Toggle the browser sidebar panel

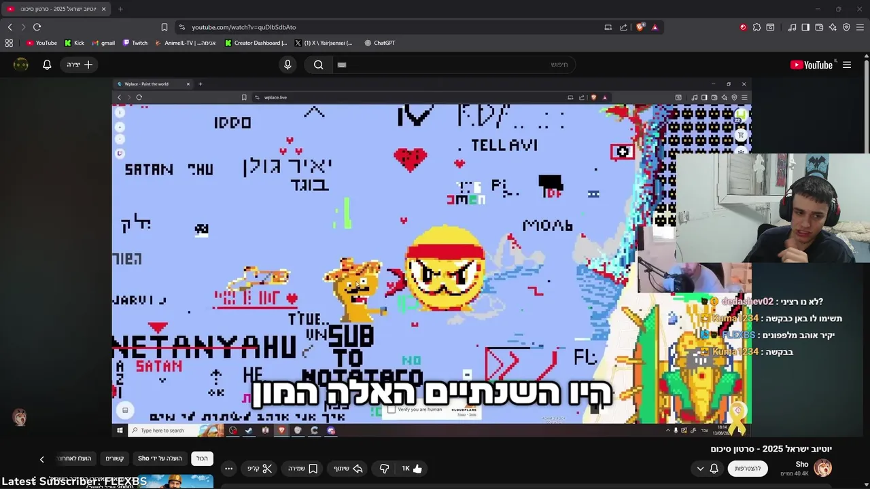point(805,27)
